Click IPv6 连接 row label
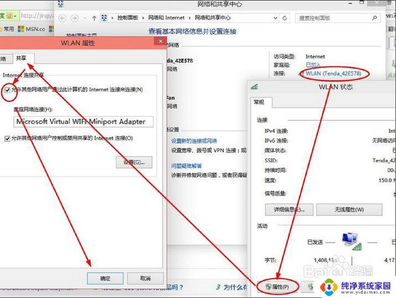Screen dimensions: 396x298 (276, 141)
